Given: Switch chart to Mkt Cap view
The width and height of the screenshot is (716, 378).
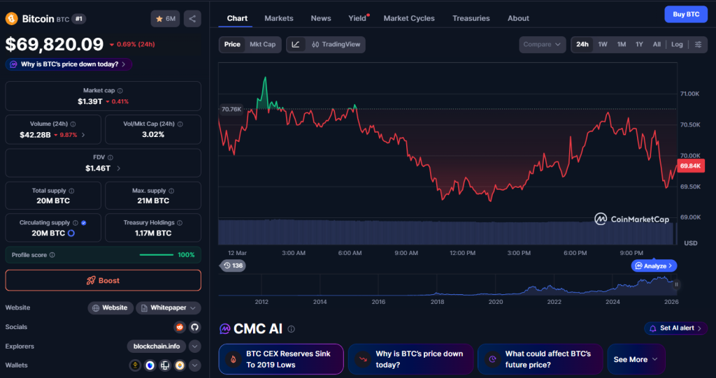Looking at the screenshot, I should pyautogui.click(x=263, y=45).
